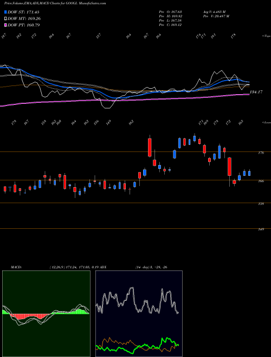Screen dimensions: 271x357
Task: Select the 'DOW ST: 171.45' legend text
Action: (x=23, y=12)
